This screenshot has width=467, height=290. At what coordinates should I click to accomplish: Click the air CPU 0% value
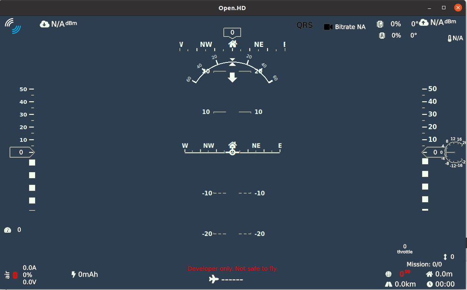coord(396,35)
